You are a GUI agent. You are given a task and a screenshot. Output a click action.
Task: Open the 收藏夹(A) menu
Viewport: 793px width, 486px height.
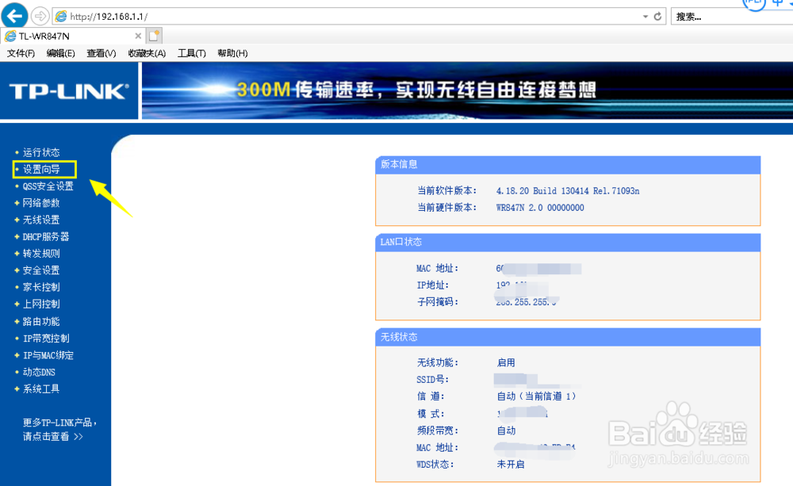(x=147, y=53)
